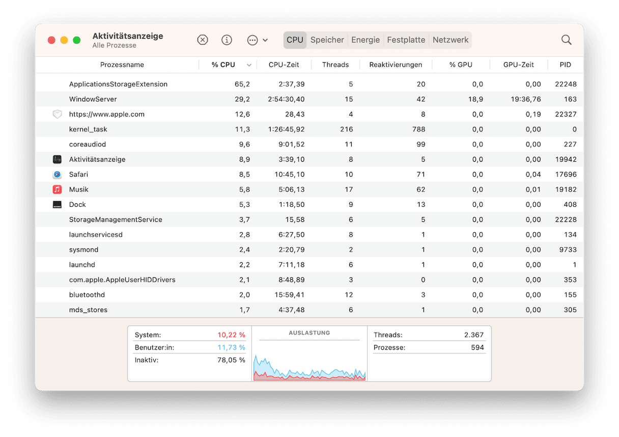Click the search magnifying glass icon

tap(567, 40)
